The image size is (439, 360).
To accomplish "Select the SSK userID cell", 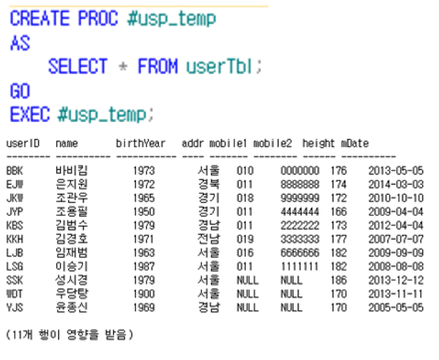I will pyautogui.click(x=14, y=280).
